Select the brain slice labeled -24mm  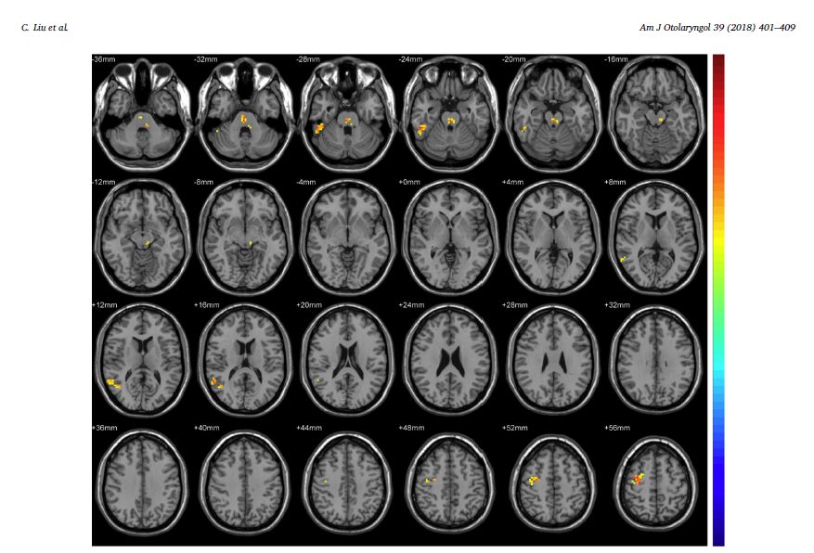point(450,113)
